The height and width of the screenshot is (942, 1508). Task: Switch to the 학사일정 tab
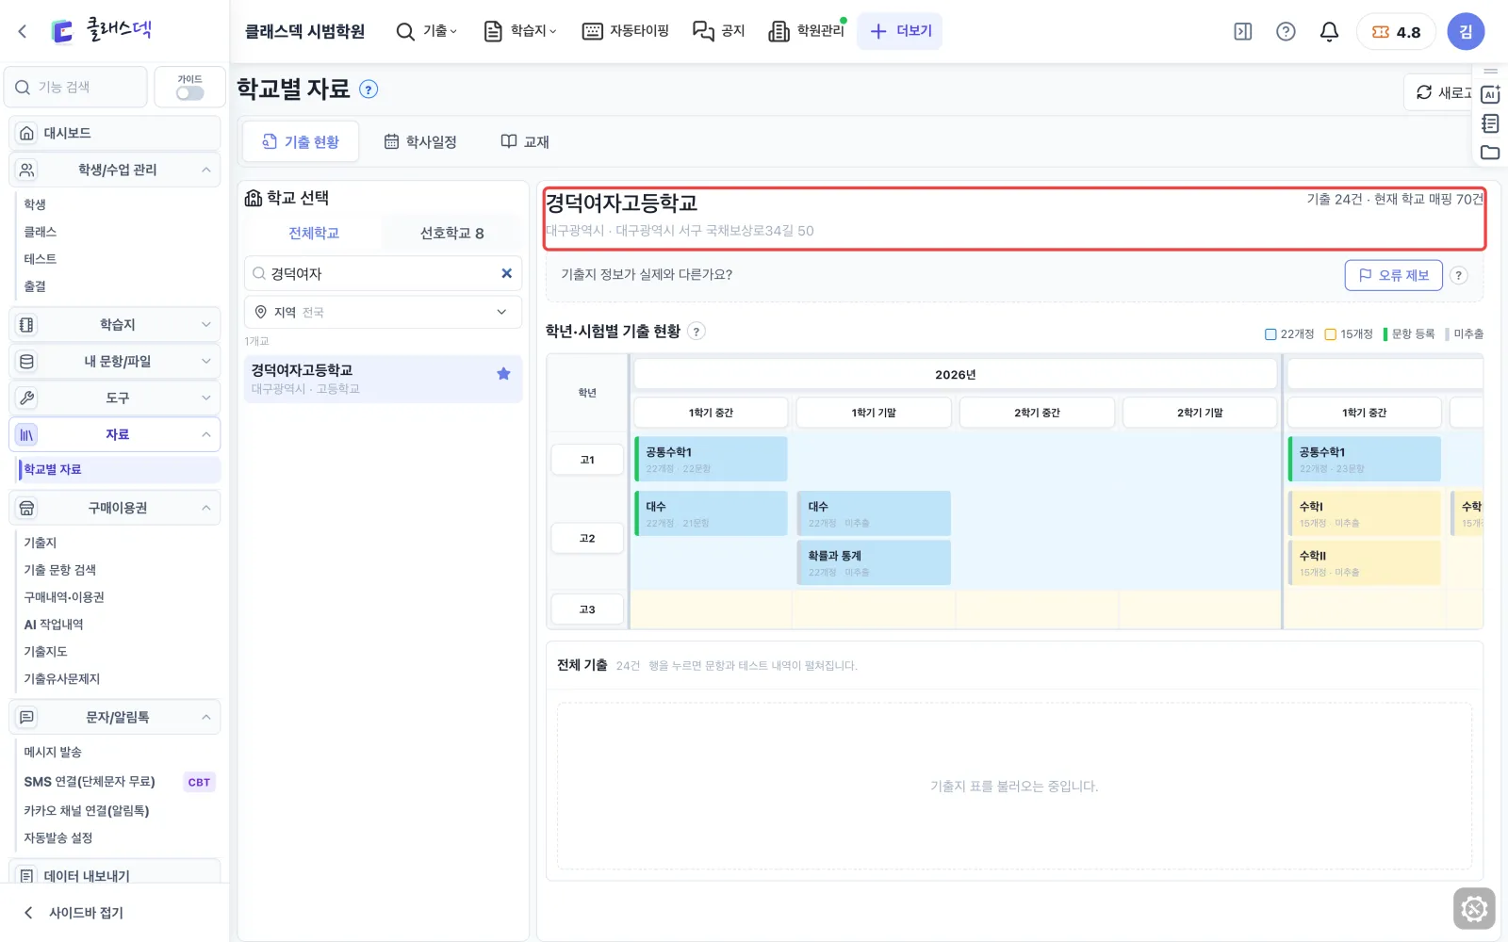[x=420, y=141]
